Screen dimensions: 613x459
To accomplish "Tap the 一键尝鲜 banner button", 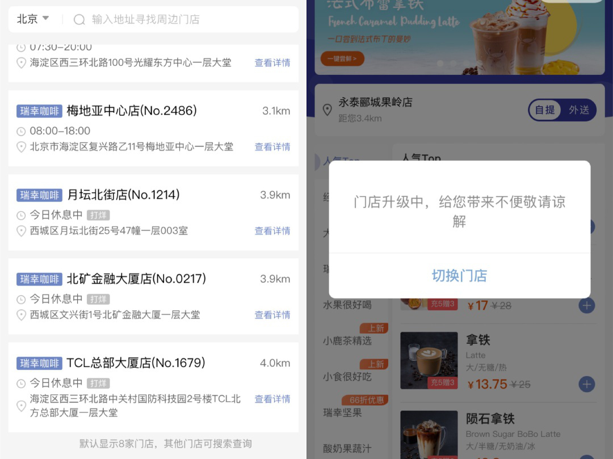I will [x=342, y=58].
